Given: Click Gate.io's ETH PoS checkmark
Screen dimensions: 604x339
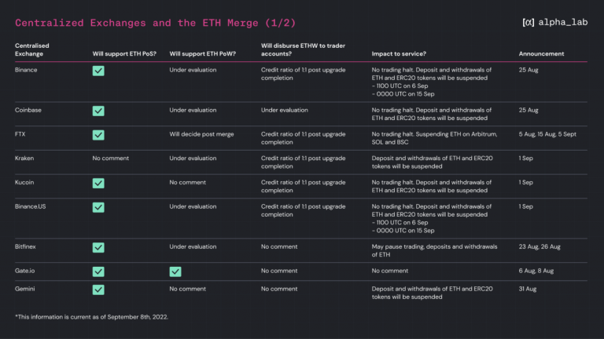Looking at the screenshot, I should click(x=98, y=272).
